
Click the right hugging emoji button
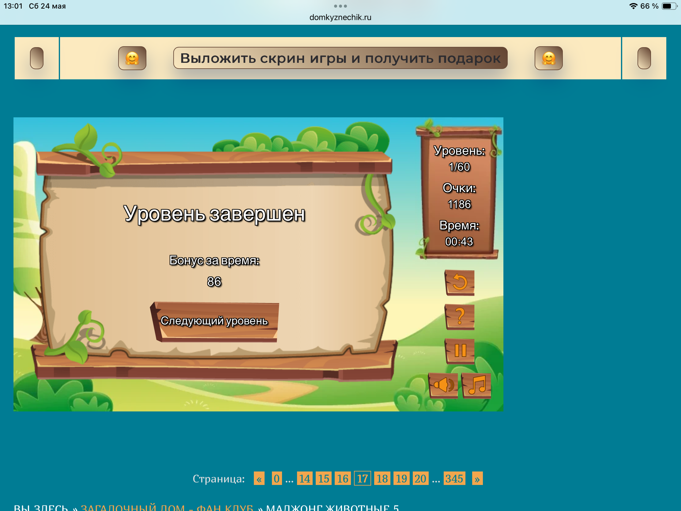tap(548, 58)
